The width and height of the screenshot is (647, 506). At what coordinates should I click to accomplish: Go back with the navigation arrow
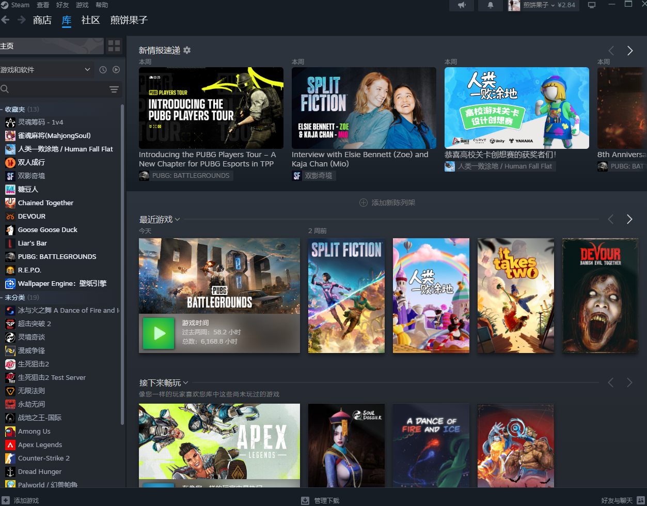(5, 20)
